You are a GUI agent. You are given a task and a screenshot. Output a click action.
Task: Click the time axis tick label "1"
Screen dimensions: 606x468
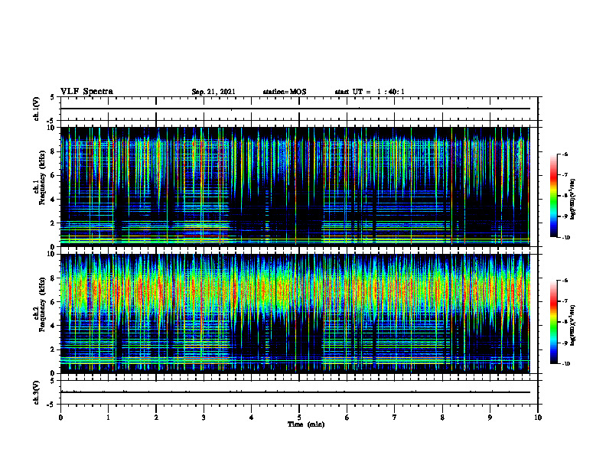(108, 418)
